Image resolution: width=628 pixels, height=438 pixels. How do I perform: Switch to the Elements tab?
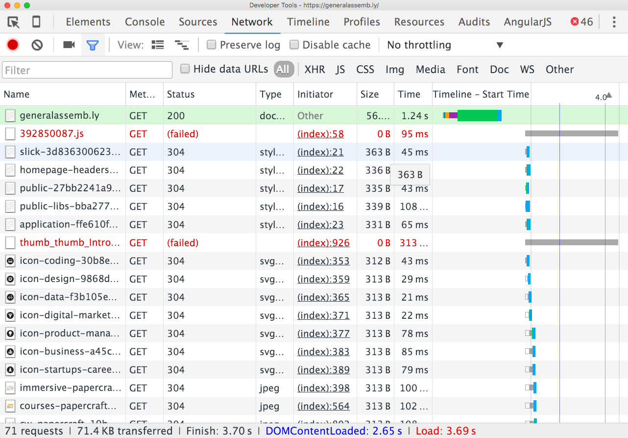(x=88, y=22)
